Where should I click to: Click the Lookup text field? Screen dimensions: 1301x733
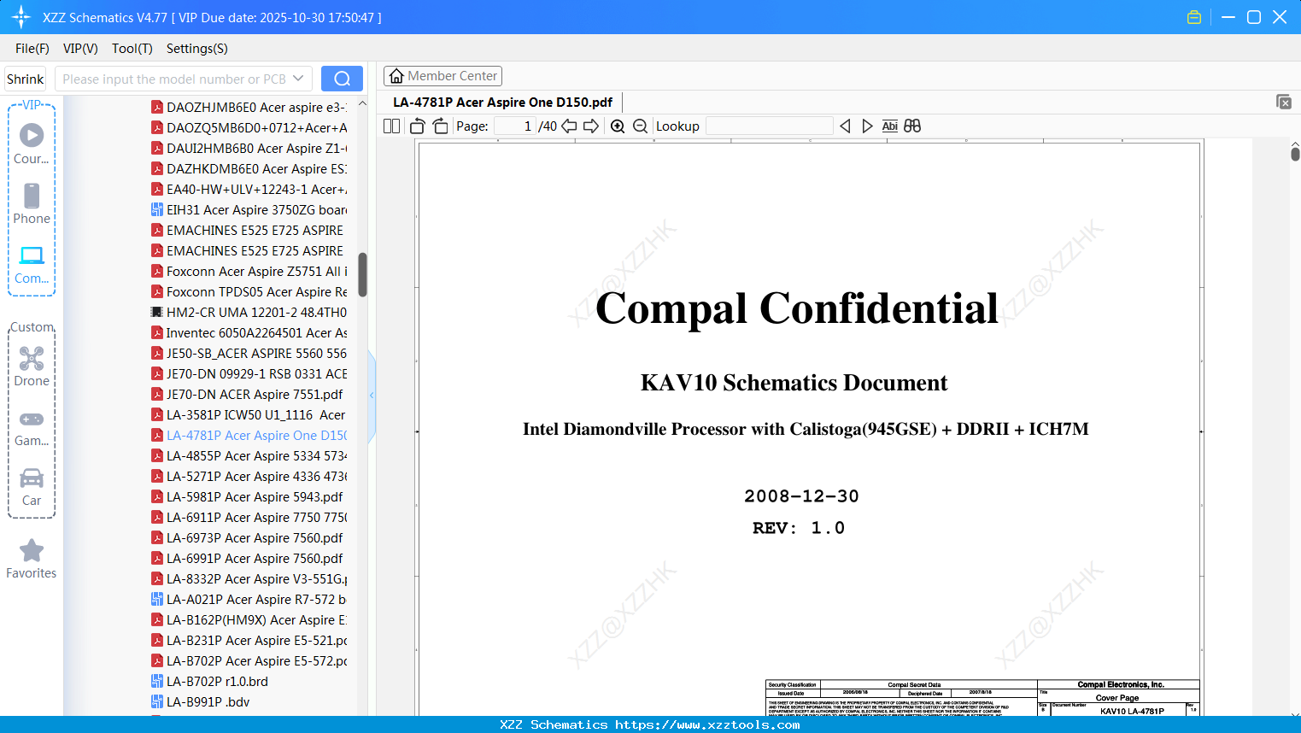pyautogui.click(x=769, y=126)
